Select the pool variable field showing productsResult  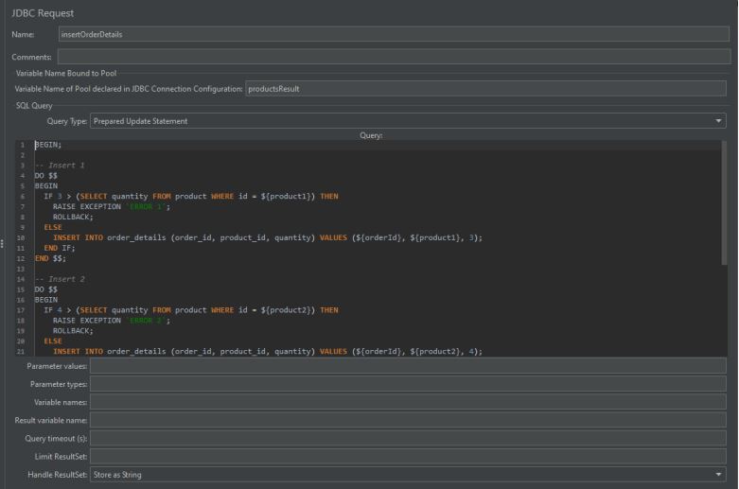click(x=484, y=89)
